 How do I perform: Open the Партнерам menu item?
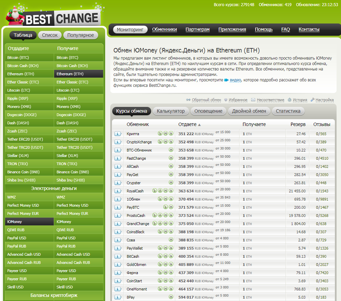(x=197, y=29)
